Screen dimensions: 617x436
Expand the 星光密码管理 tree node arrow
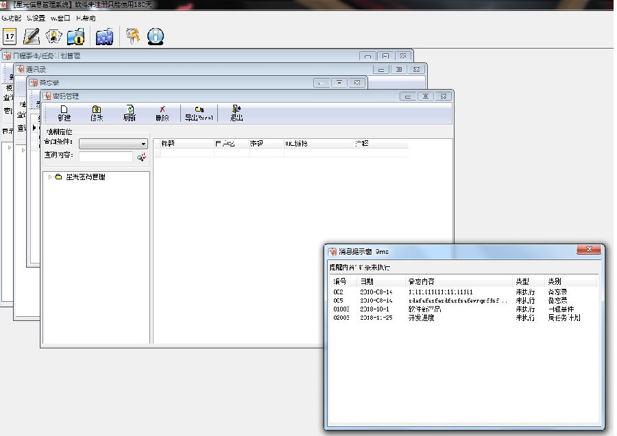(49, 177)
